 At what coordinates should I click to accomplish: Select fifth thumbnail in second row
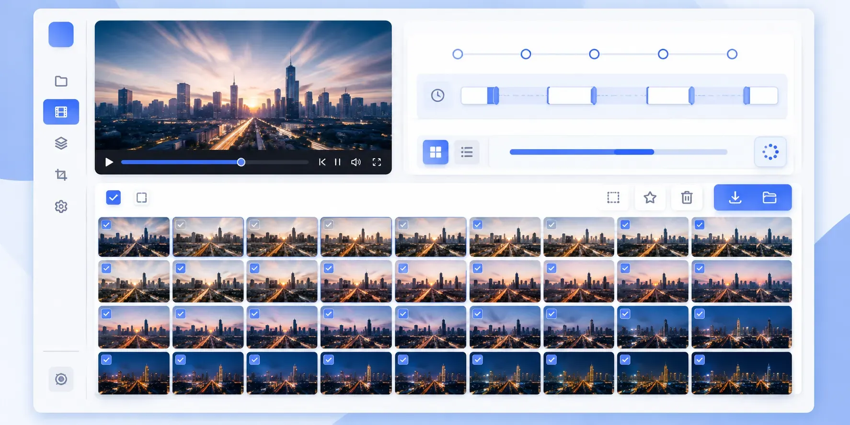[x=430, y=281]
